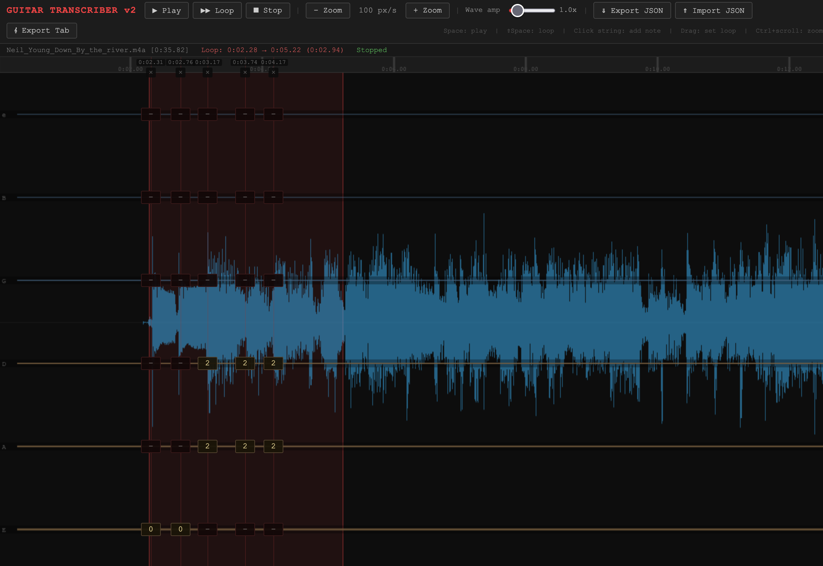The width and height of the screenshot is (823, 566).
Task: Set the empty low E string cell at 0:03.17
Action: (208, 529)
